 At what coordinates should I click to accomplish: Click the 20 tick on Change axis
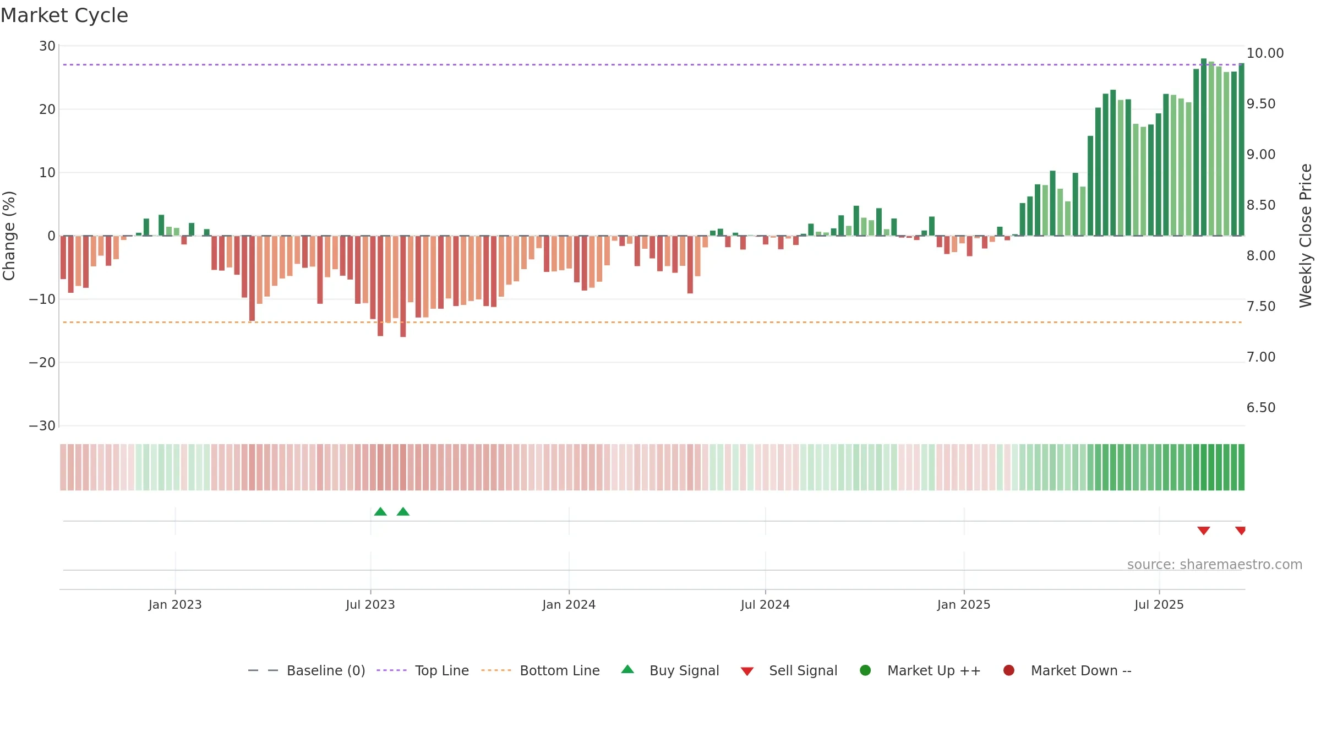[47, 110]
